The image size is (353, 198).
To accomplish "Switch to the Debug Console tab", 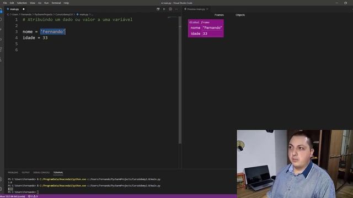I will tap(41, 172).
